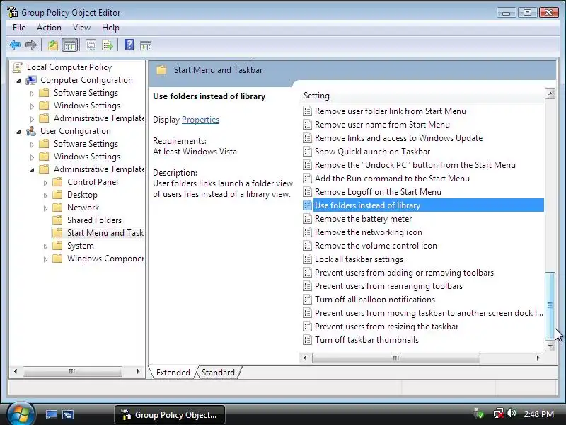Expand the Control Panel tree node
The width and height of the screenshot is (566, 425).
click(x=45, y=183)
